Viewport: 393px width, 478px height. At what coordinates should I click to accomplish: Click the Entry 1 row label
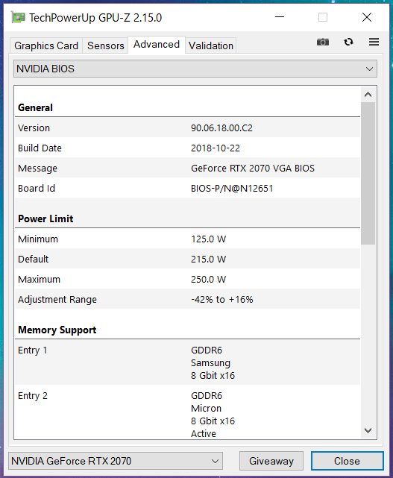pyautogui.click(x=33, y=350)
